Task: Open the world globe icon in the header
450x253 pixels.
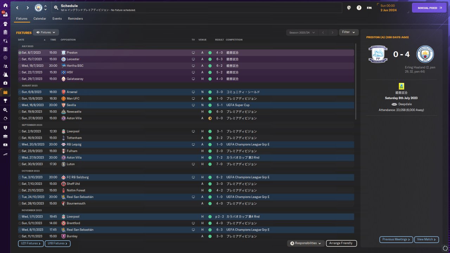Action: [x=349, y=8]
